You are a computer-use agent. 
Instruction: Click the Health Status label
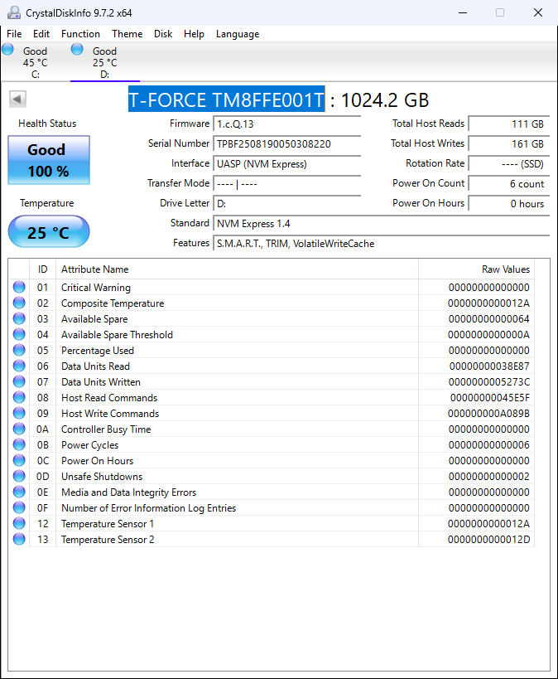tap(47, 124)
